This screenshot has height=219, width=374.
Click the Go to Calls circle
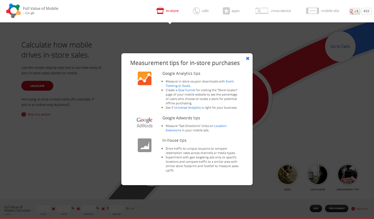click(x=340, y=46)
